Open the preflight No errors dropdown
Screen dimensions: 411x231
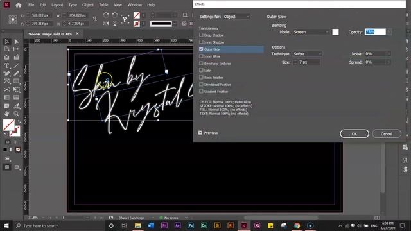click(x=186, y=218)
